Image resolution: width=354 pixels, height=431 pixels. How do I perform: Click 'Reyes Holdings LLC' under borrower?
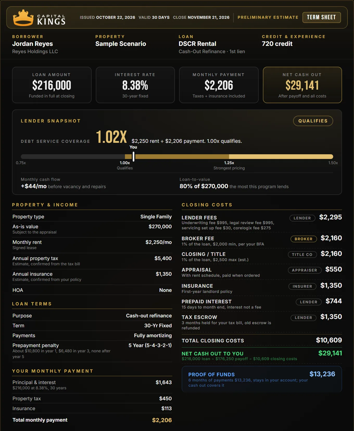(35, 52)
